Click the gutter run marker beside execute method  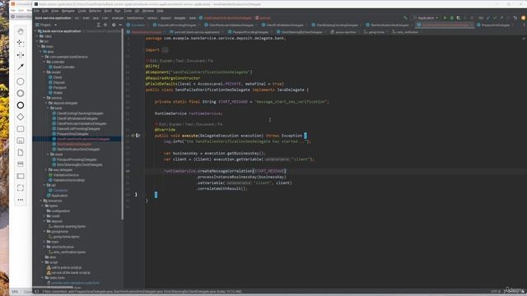tap(133, 136)
